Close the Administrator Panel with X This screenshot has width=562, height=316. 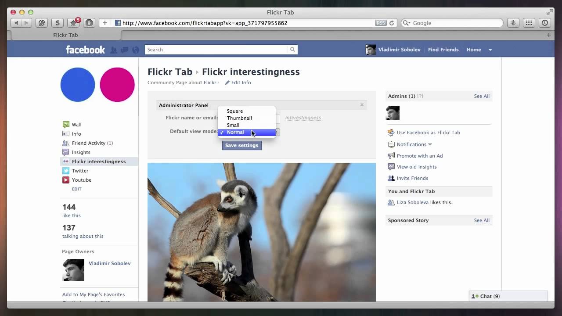(x=362, y=105)
